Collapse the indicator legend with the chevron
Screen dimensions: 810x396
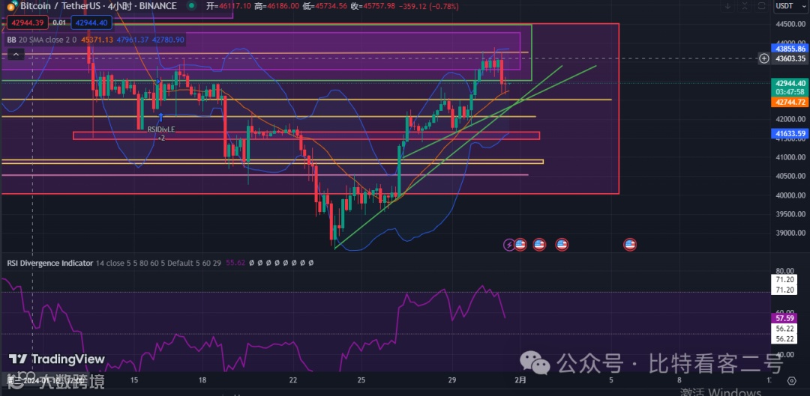[x=16, y=54]
